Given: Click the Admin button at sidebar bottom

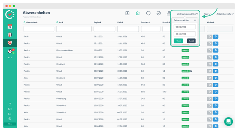Looking at the screenshot, I should (10, 124).
